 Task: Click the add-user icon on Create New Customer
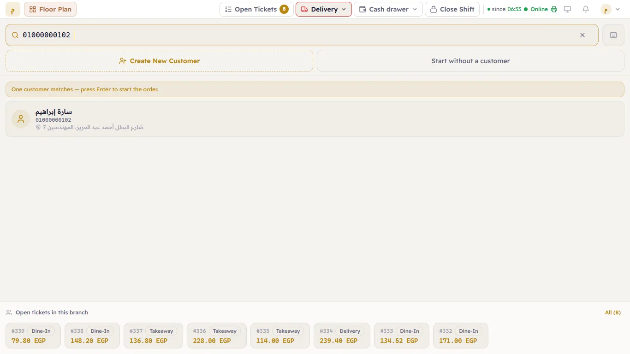[x=123, y=61]
